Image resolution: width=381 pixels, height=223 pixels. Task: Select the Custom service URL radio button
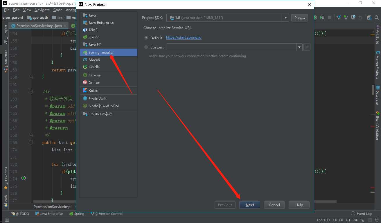(x=146, y=47)
